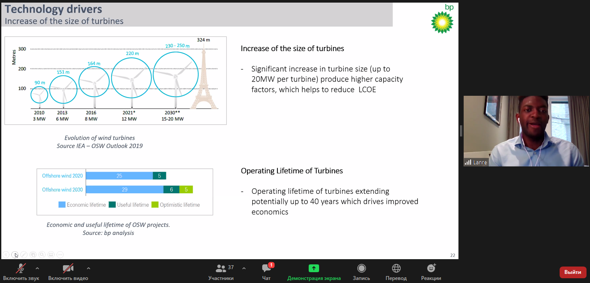Open the Чат panel
Image resolution: width=590 pixels, height=283 pixels.
pyautogui.click(x=267, y=272)
